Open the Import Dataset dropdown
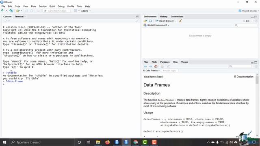This screenshot has width=260, height=146. click(165, 21)
